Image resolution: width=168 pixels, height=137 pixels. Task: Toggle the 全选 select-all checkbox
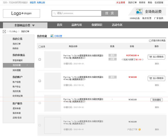tap(40, 47)
